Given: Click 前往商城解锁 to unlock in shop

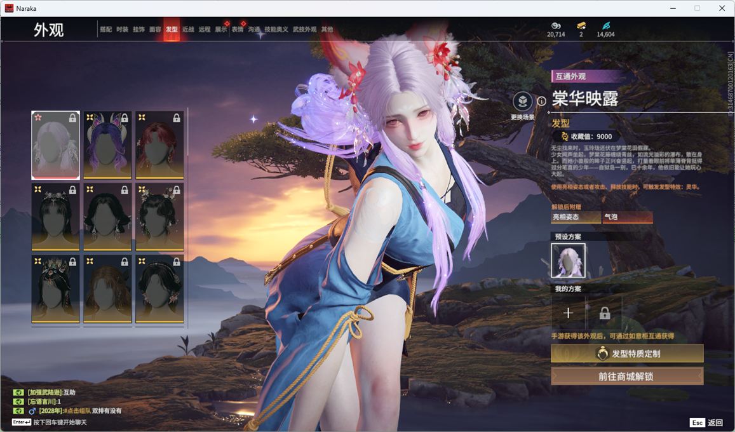Looking at the screenshot, I should pyautogui.click(x=627, y=376).
